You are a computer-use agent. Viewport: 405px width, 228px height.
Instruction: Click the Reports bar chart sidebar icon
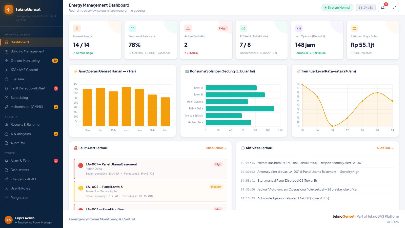[x=7, y=125]
